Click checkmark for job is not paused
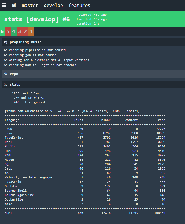Viewport: 185px width, 224px height. pos(6,55)
